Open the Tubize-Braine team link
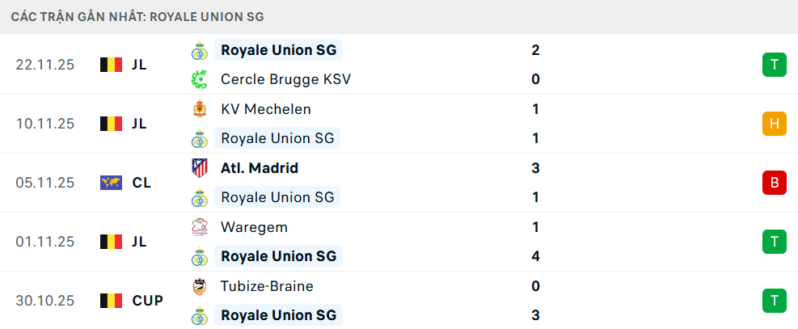The image size is (798, 329). [267, 286]
